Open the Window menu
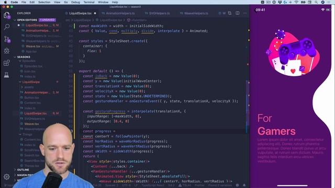335x188 pixels. pos(103,2)
